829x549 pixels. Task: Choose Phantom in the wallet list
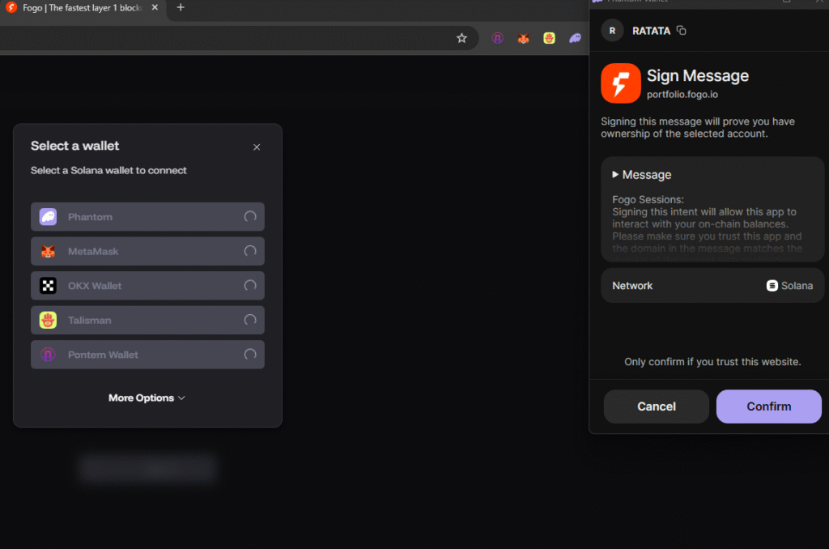[147, 217]
